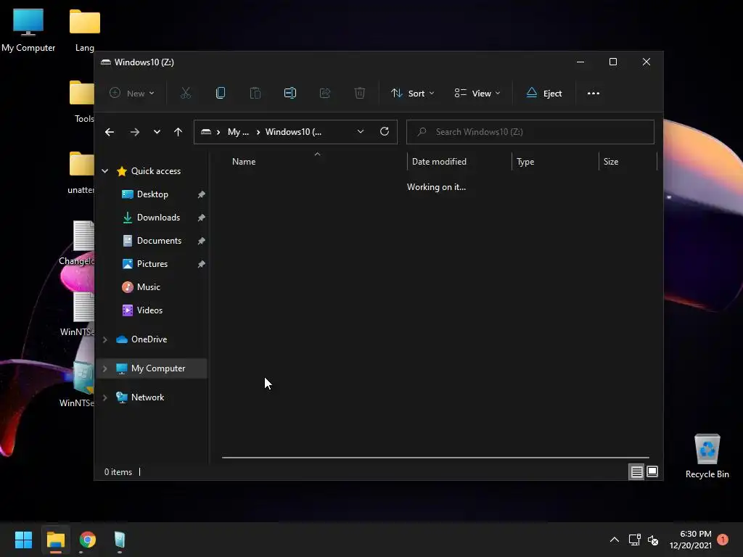
Task: Select Network in navigation pane
Action: (147, 397)
